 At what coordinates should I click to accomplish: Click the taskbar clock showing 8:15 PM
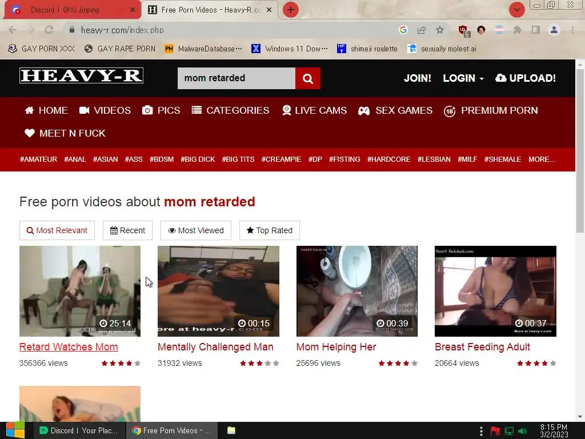[554, 431]
